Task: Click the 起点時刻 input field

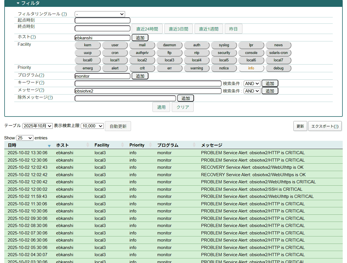Action: point(102,21)
